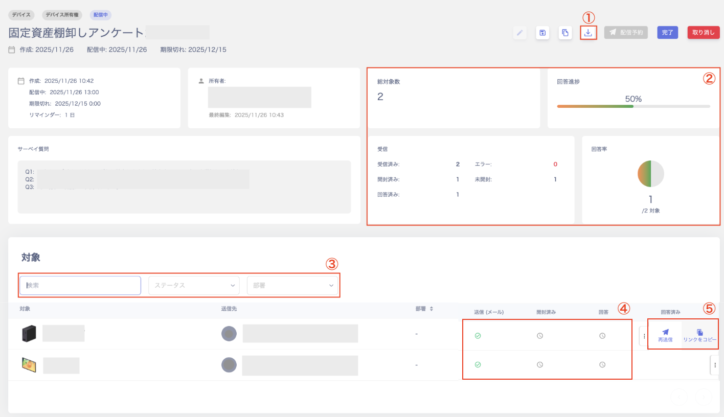The width and height of the screenshot is (724, 417).
Task: Open three-dot menu on first target row
Action: (644, 336)
